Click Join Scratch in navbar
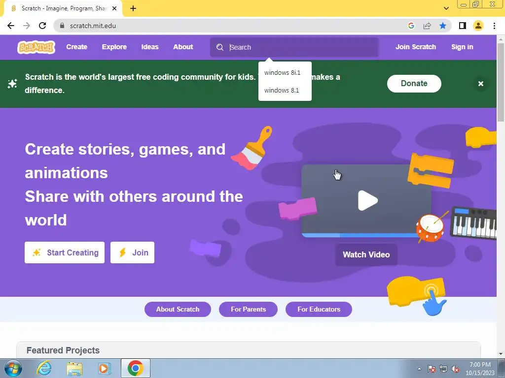505x378 pixels. 415,47
